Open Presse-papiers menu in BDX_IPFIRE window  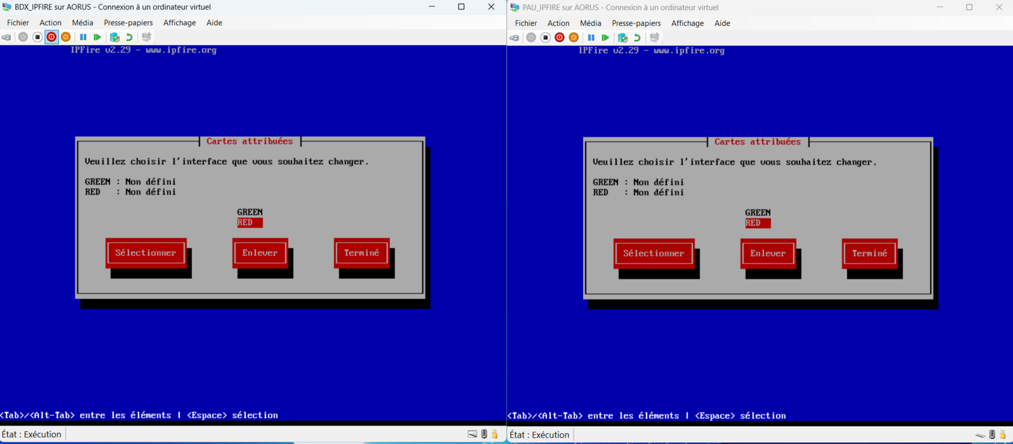point(128,23)
